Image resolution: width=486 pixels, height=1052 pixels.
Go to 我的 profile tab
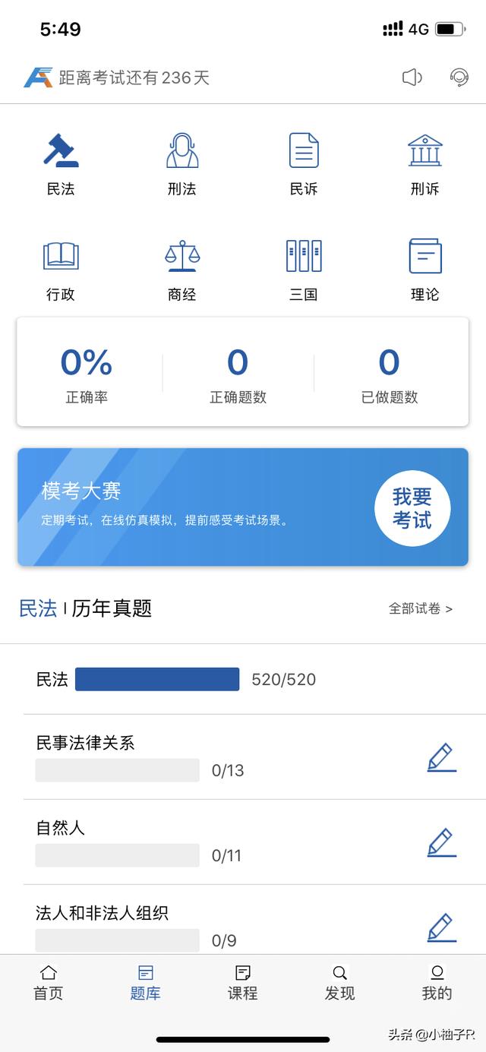coord(437,983)
